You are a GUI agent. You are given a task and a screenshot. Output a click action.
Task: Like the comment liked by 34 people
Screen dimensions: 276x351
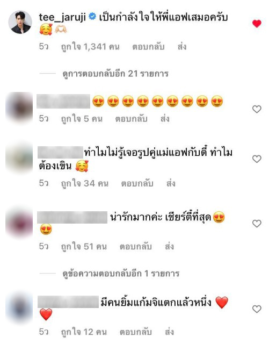point(257,159)
